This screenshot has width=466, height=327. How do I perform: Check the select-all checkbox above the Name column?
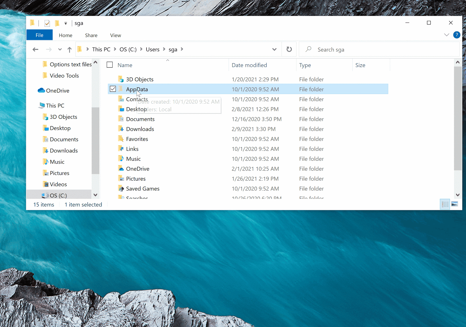[110, 65]
